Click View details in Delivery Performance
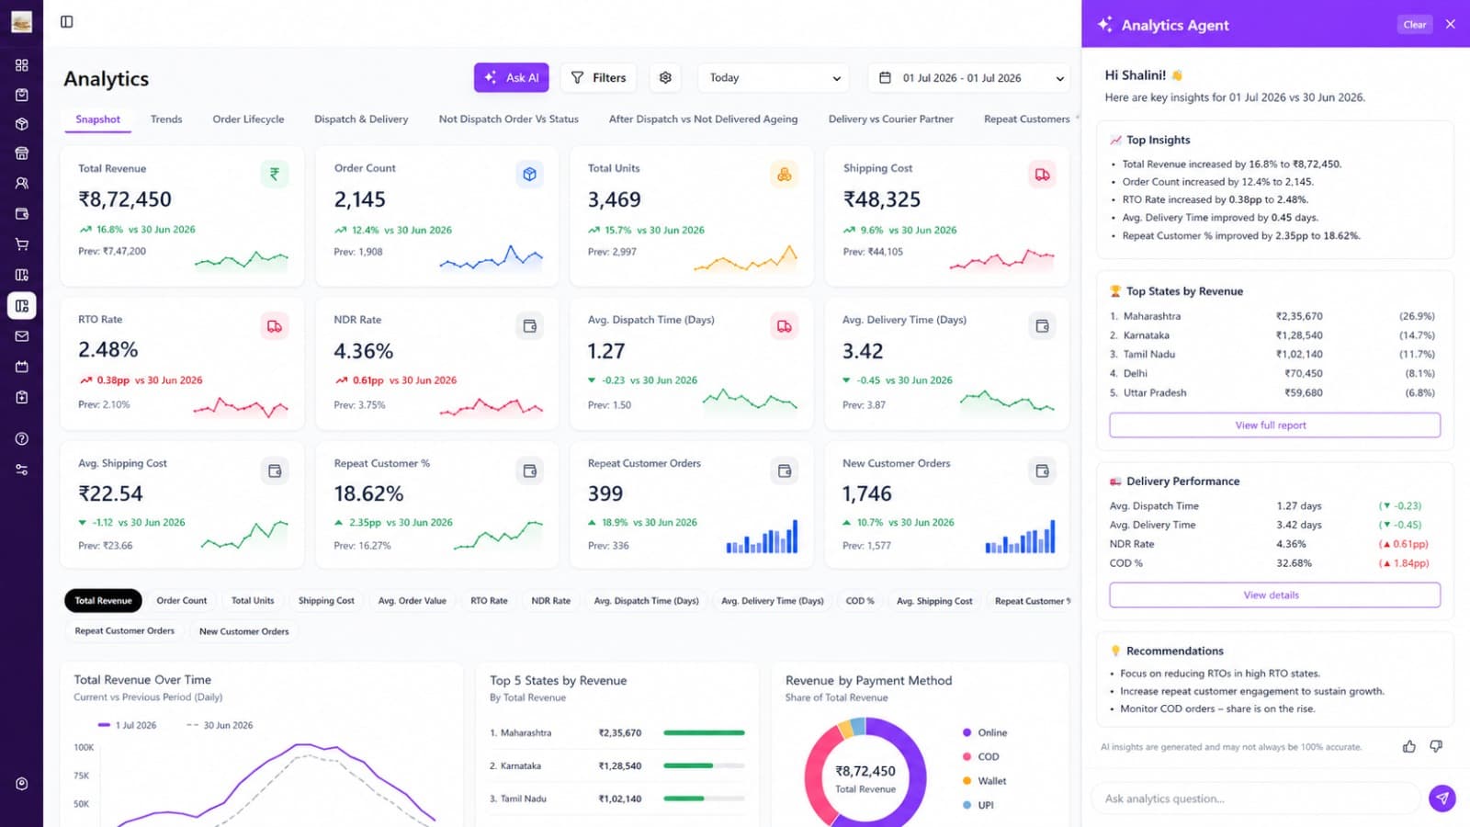 click(x=1274, y=595)
